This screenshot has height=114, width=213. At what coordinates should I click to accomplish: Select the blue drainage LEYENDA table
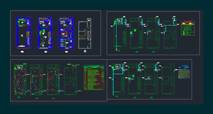click(184, 72)
